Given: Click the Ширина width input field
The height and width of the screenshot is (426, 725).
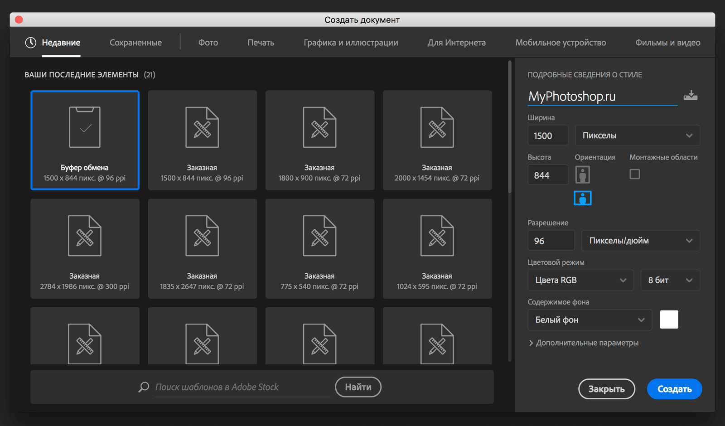Looking at the screenshot, I should tap(548, 136).
